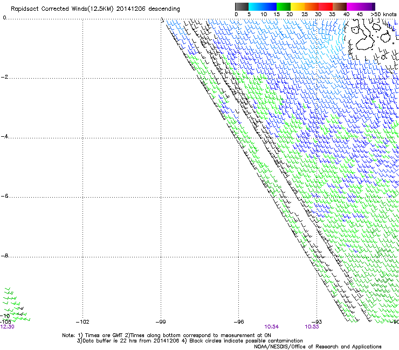Click the longitude label '-96'

[239, 322]
